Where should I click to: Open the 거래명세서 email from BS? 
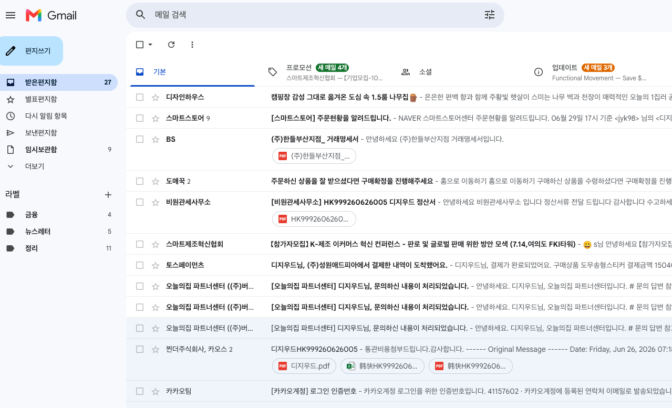tap(315, 139)
